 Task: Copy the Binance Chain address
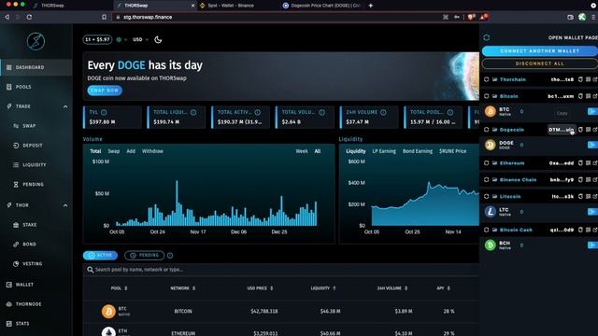pos(580,180)
